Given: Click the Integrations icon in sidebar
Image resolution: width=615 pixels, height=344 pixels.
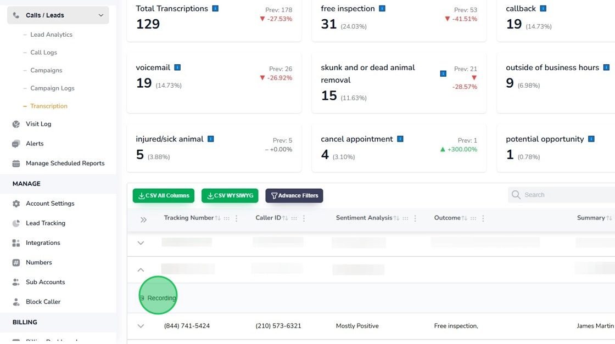Looking at the screenshot, I should click(16, 243).
